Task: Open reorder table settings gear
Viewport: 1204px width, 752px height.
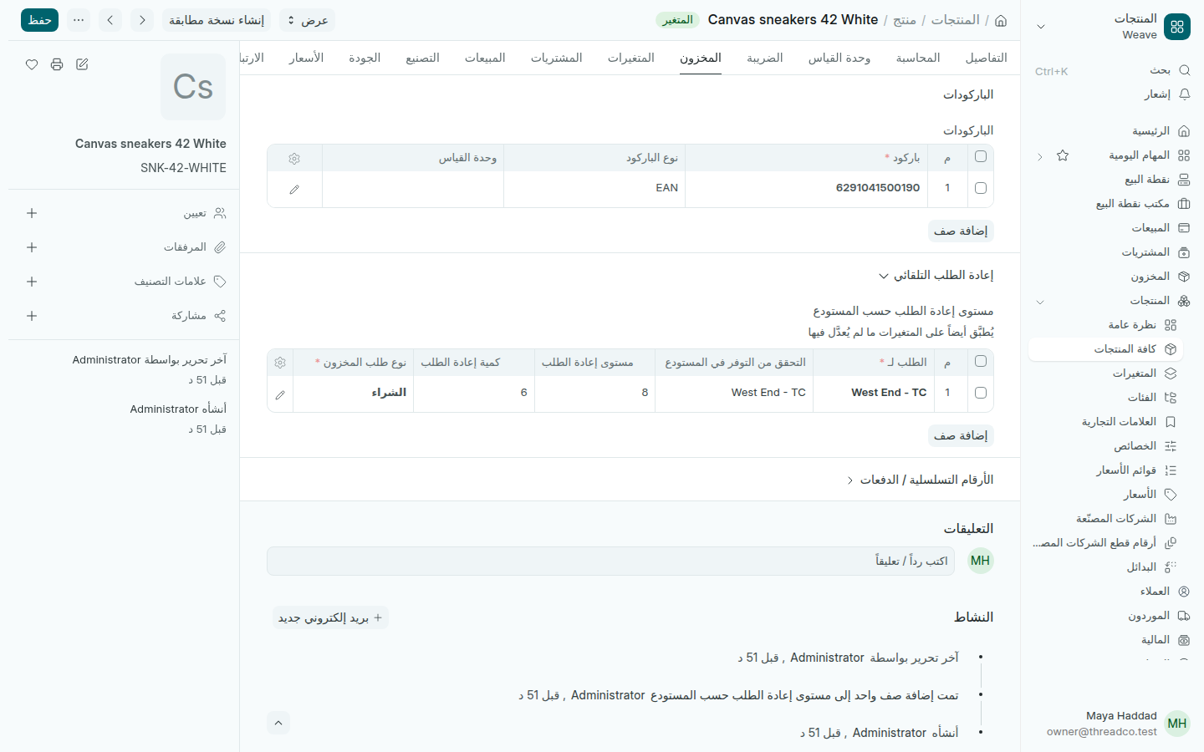Action: coord(280,363)
